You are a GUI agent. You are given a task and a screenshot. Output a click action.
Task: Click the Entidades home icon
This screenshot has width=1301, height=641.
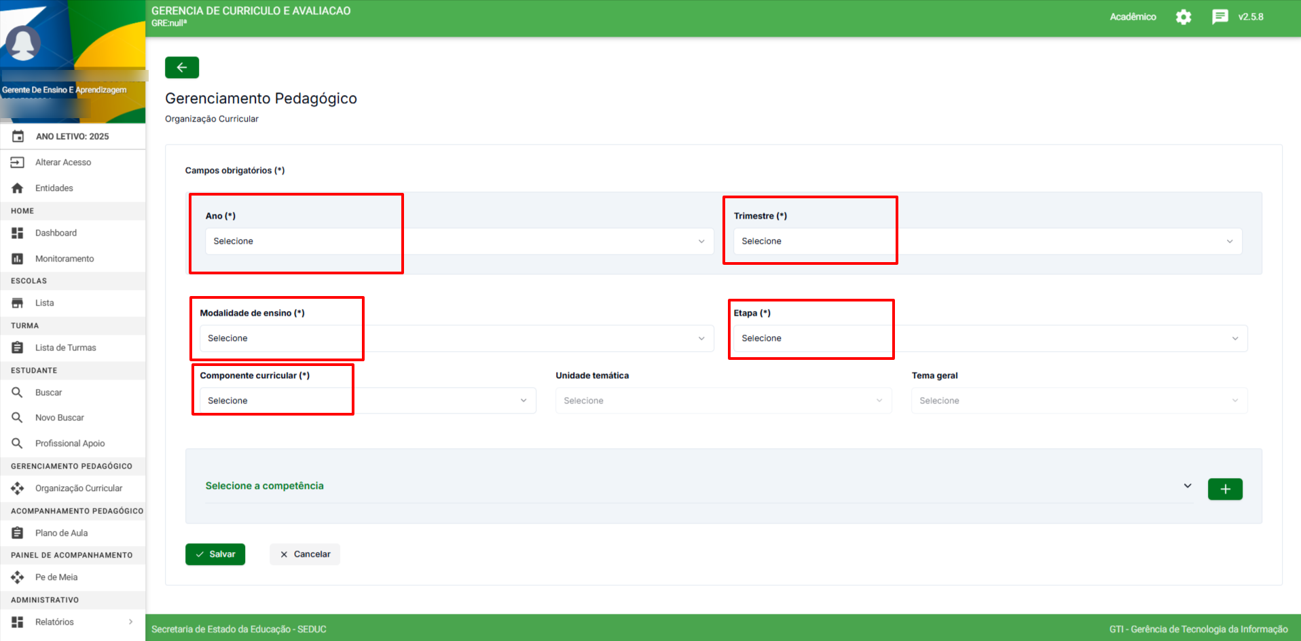(x=18, y=188)
